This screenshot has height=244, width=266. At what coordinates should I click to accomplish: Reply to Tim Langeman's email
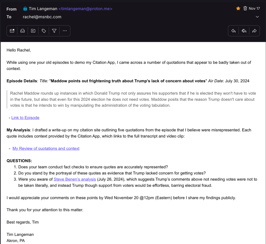tap(233, 31)
